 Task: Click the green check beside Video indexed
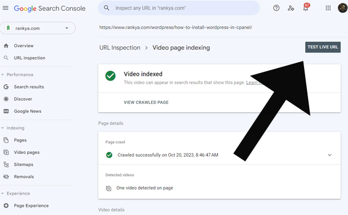tap(110, 76)
